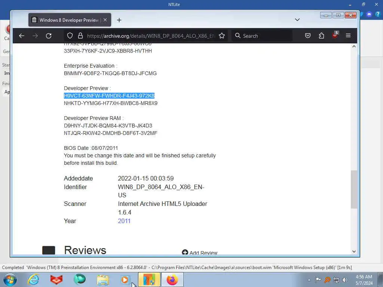
Task: Switch to Firefox on the taskbar
Action: tap(172, 280)
